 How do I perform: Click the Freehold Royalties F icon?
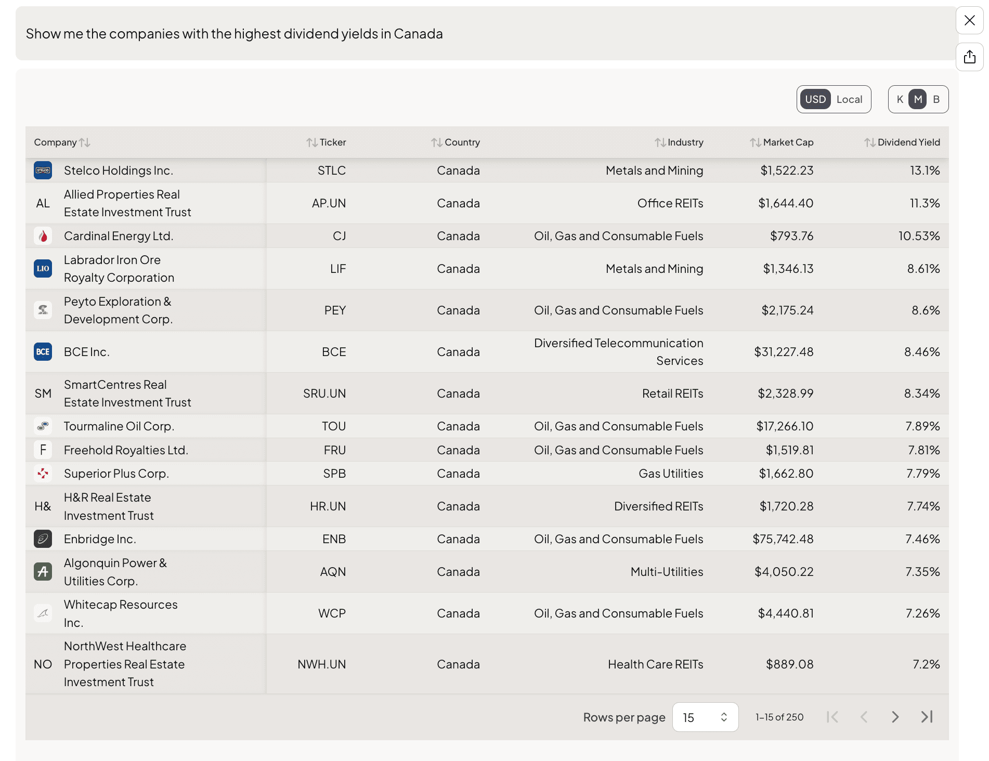[x=43, y=450]
